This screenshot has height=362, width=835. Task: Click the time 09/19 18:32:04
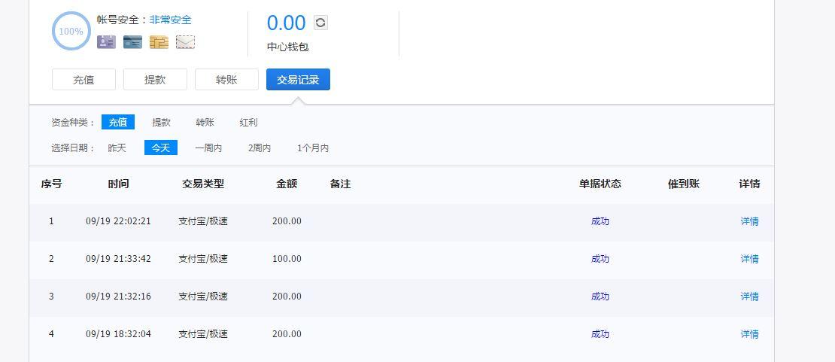click(x=118, y=333)
